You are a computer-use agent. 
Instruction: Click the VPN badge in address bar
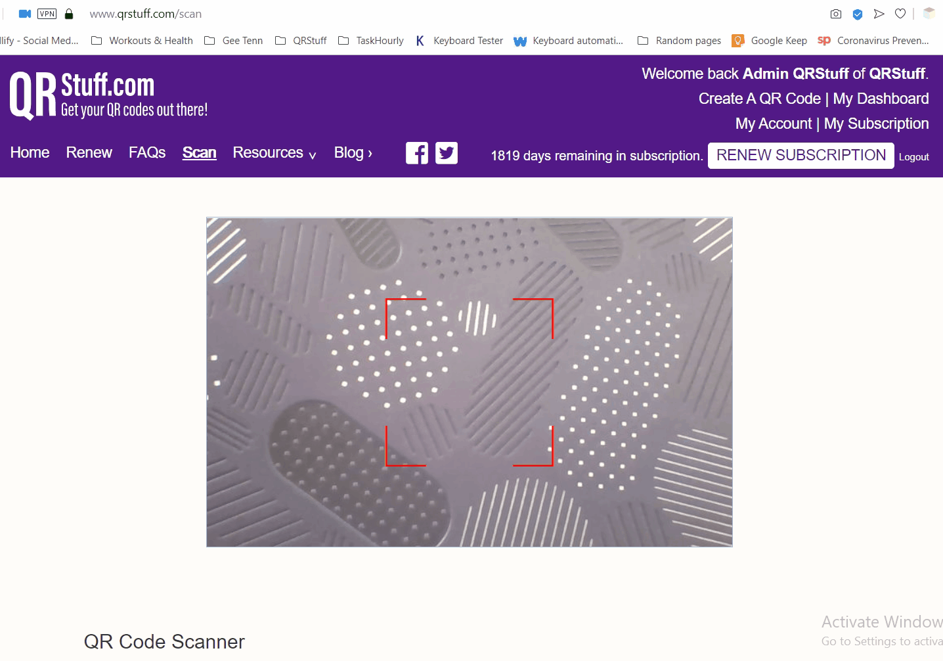tap(47, 14)
